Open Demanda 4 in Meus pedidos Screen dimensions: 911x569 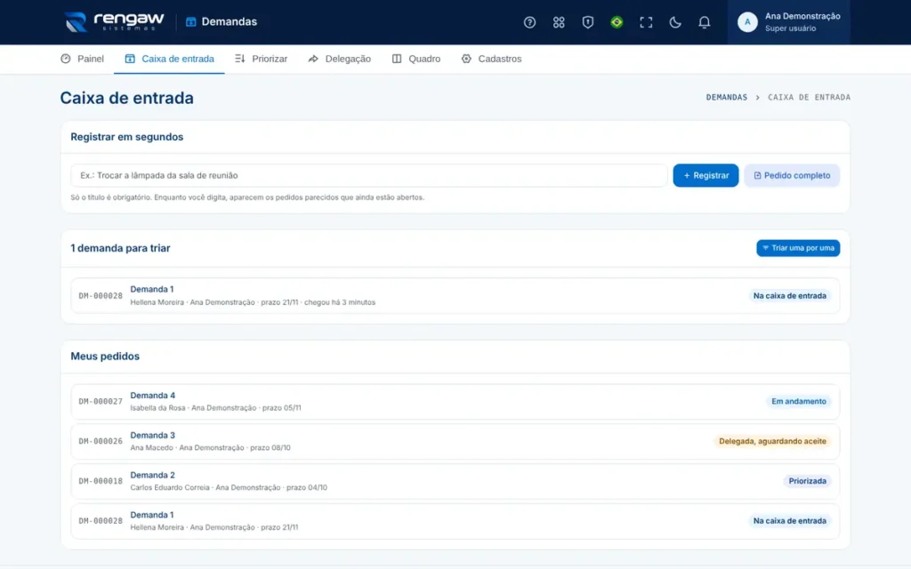click(455, 401)
